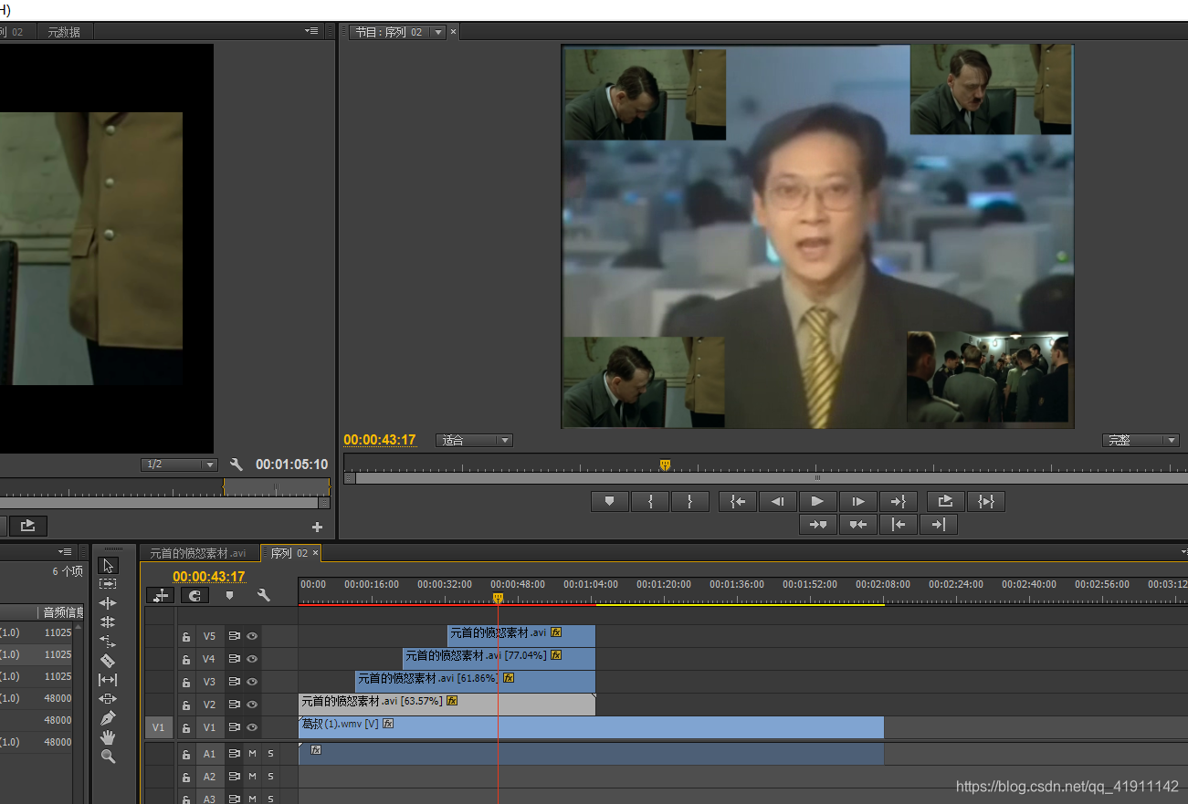Image resolution: width=1188 pixels, height=804 pixels.
Task: Open program monitor sequence tab dropdown
Action: tap(438, 32)
